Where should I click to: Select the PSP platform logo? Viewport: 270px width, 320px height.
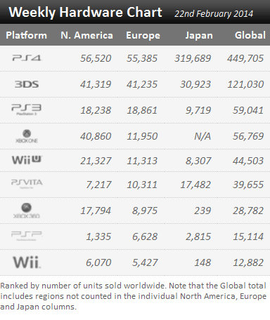(27, 236)
